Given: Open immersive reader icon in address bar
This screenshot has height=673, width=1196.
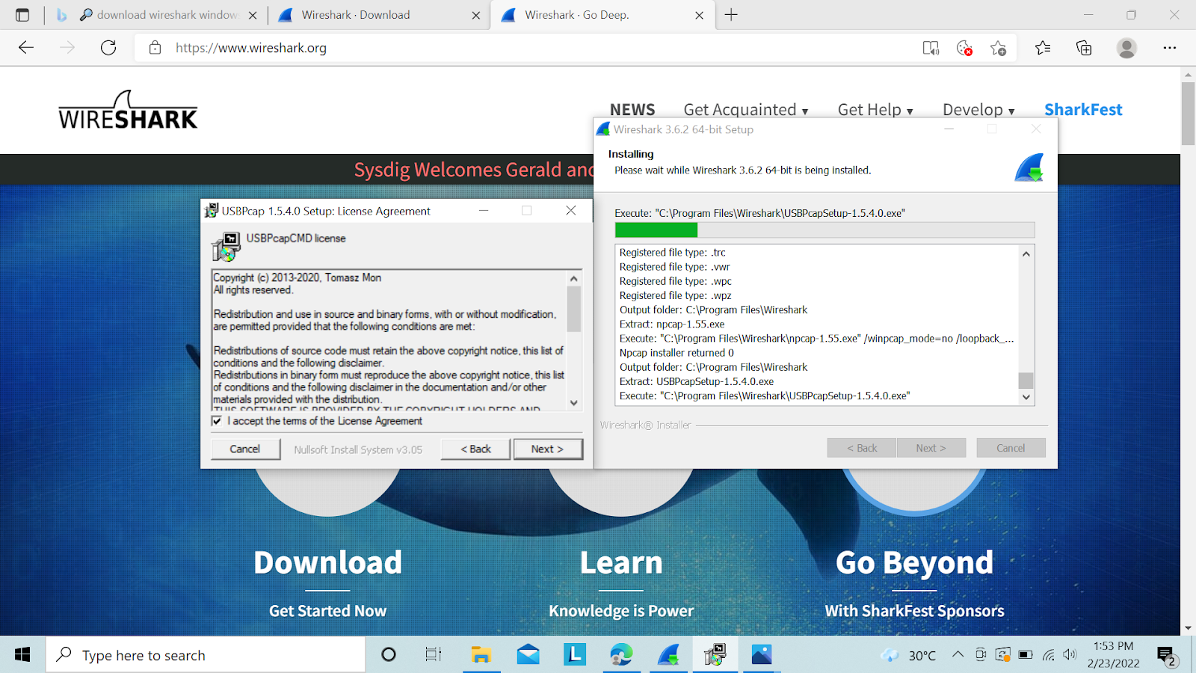Looking at the screenshot, I should (931, 48).
